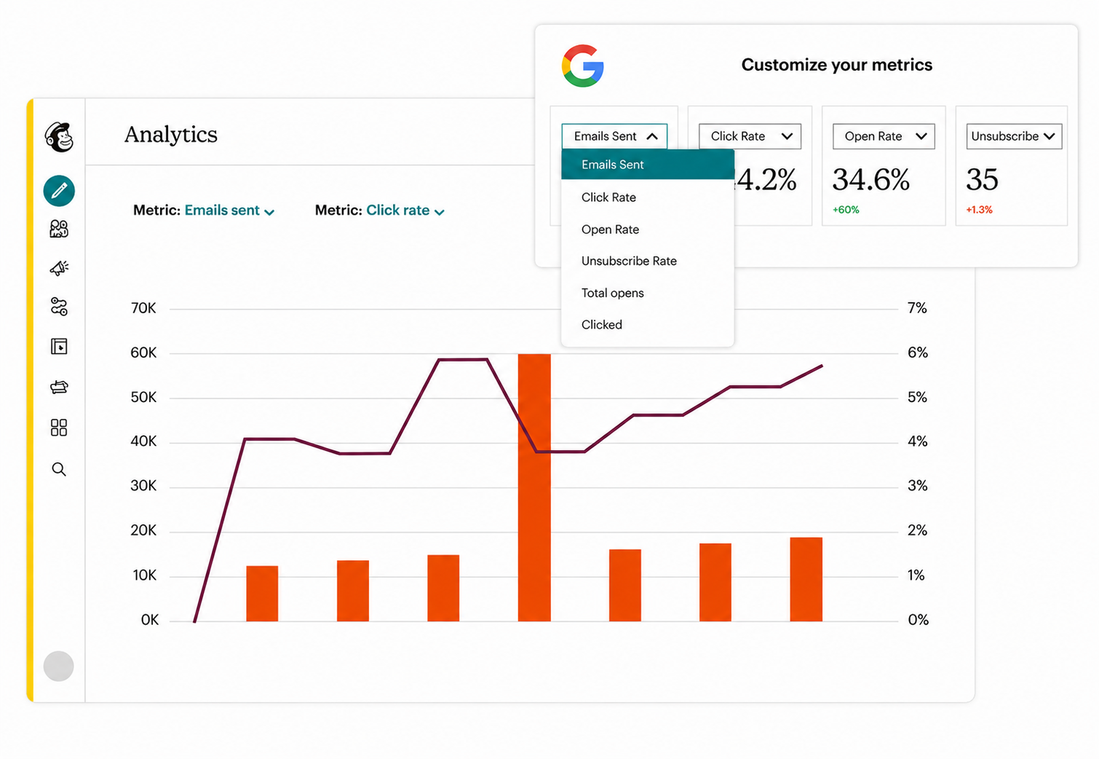This screenshot has height=759, width=1099.
Task: Select the highlighted Emails Sent option in the list
Action: tap(648, 165)
